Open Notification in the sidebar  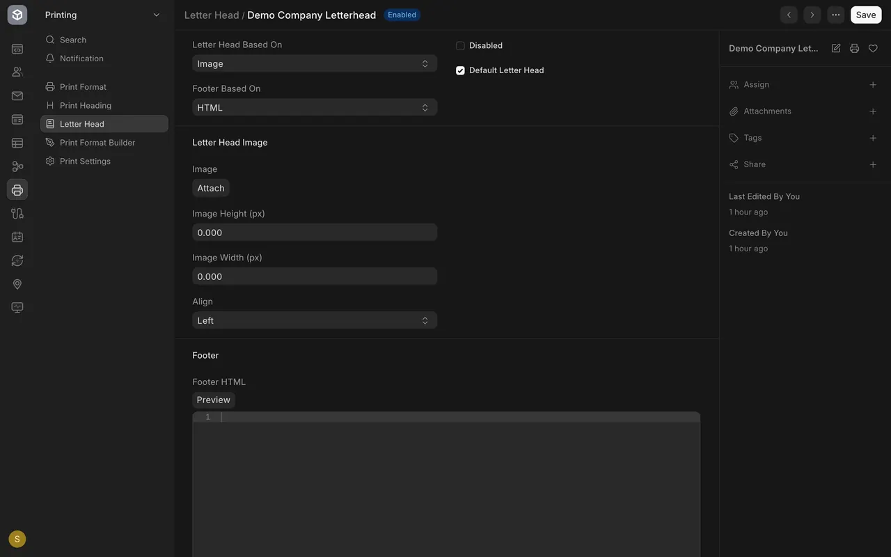[x=104, y=58]
